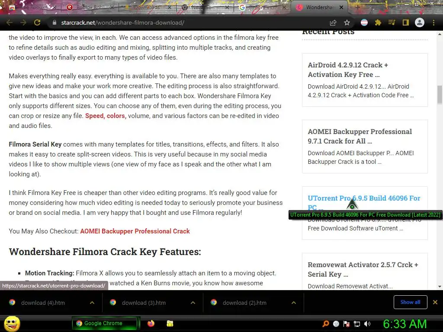This screenshot has width=443, height=332.
Task: Open the volume speaker icon
Action: [367, 324]
